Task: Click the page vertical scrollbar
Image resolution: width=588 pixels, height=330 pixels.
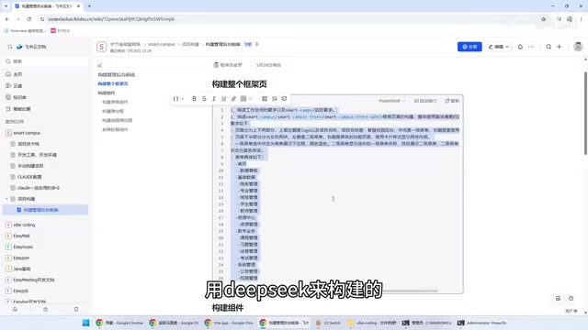Action: point(585,114)
